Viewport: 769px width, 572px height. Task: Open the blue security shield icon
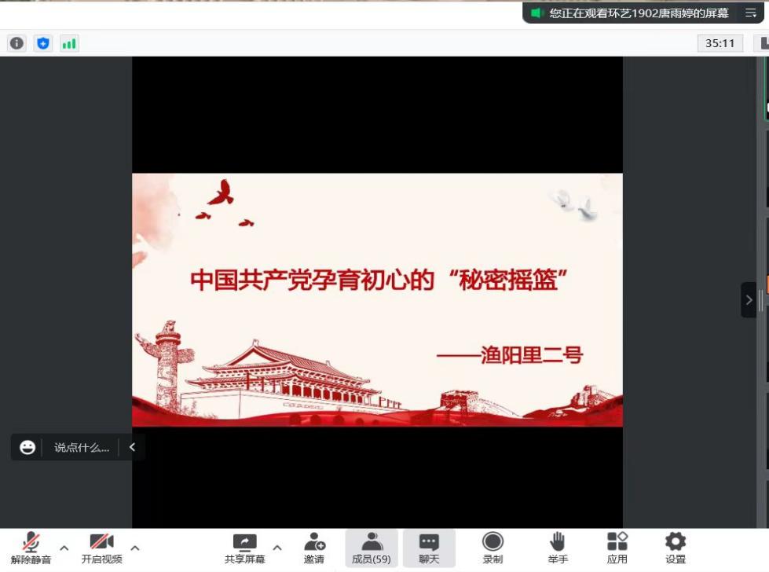click(43, 44)
